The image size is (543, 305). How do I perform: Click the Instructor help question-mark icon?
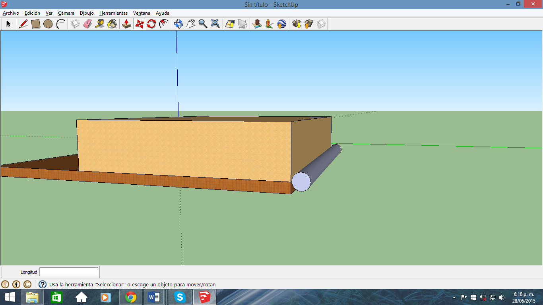click(x=43, y=284)
